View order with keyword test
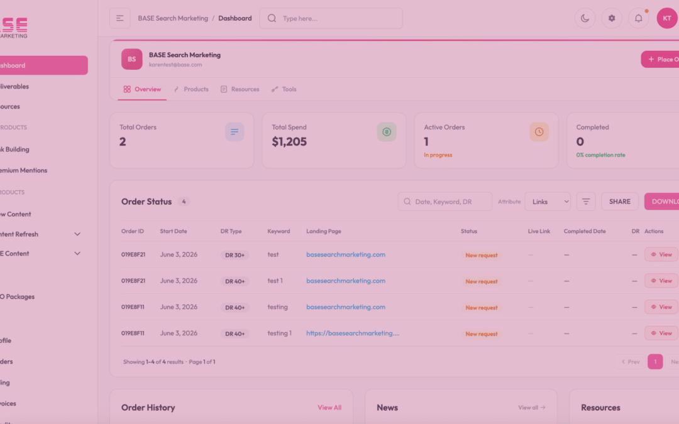The image size is (679, 424). pos(661,254)
